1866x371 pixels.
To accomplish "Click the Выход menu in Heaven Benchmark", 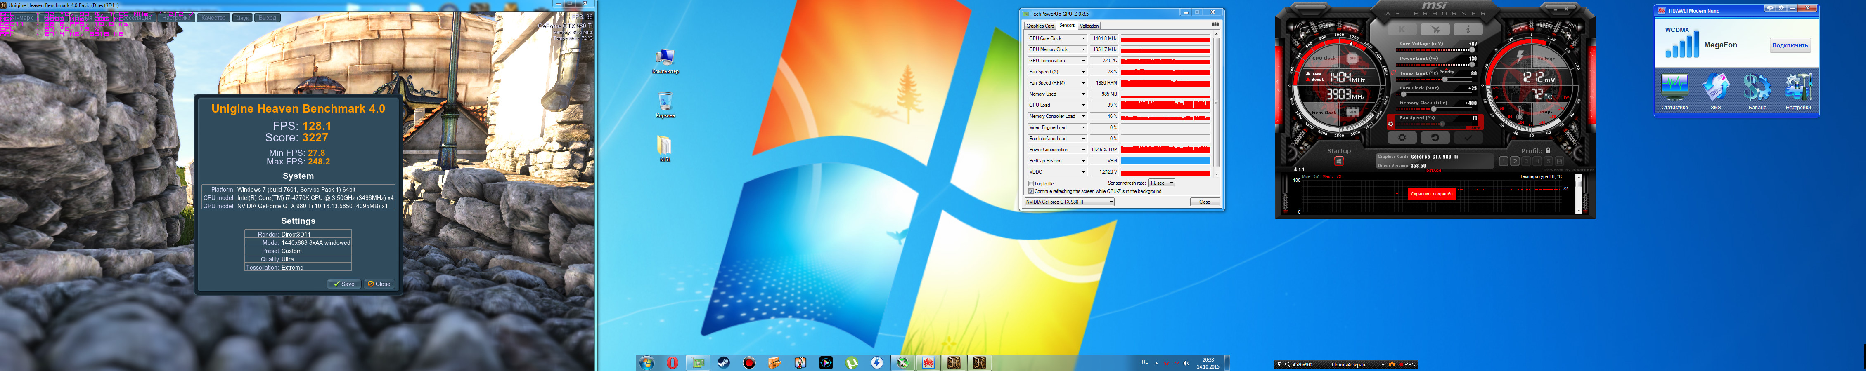I will click(x=267, y=17).
